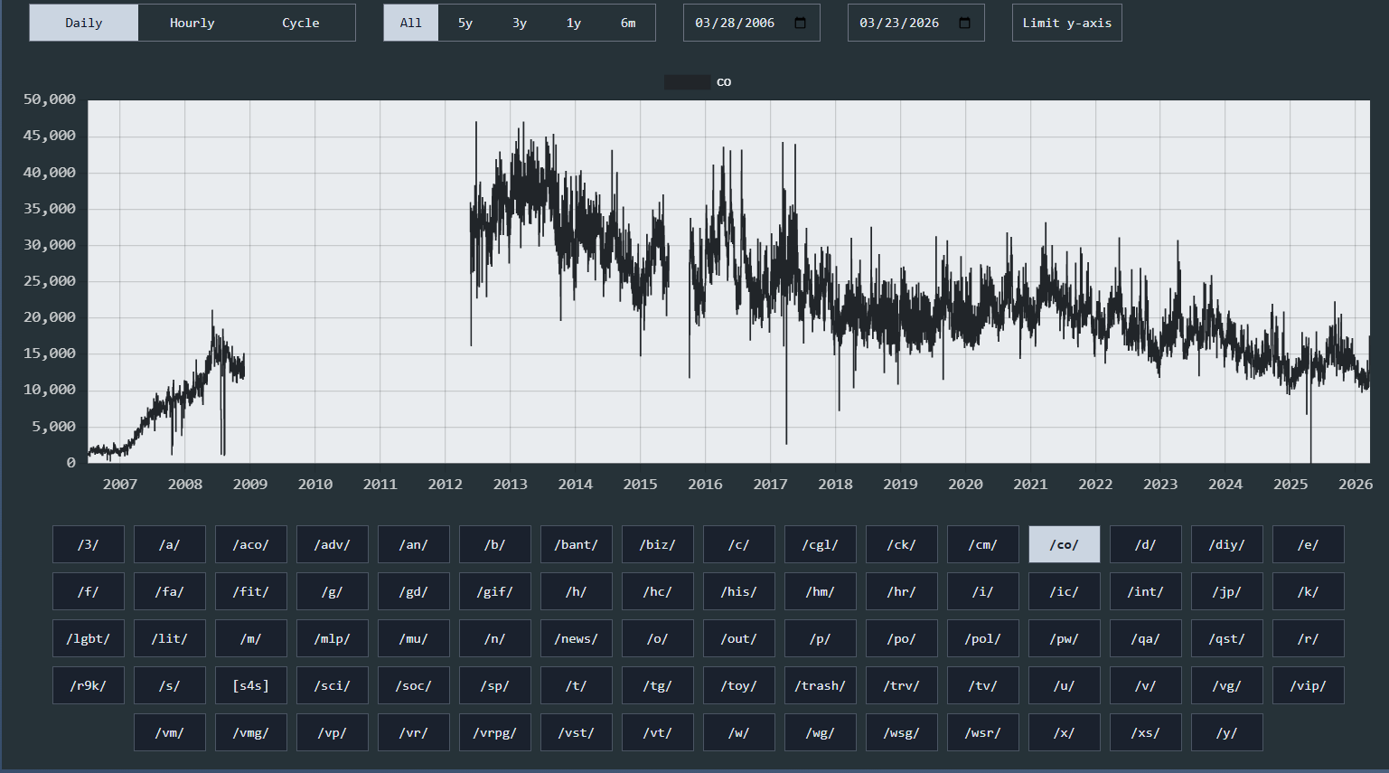Image resolution: width=1389 pixels, height=773 pixels.
Task: Load the /wsg/ board data
Action: pyautogui.click(x=902, y=732)
